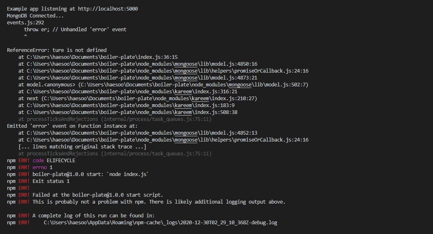This screenshot has width=433, height=234.
Task: Open the kareem index.js:210:27 path
Action: (155, 98)
